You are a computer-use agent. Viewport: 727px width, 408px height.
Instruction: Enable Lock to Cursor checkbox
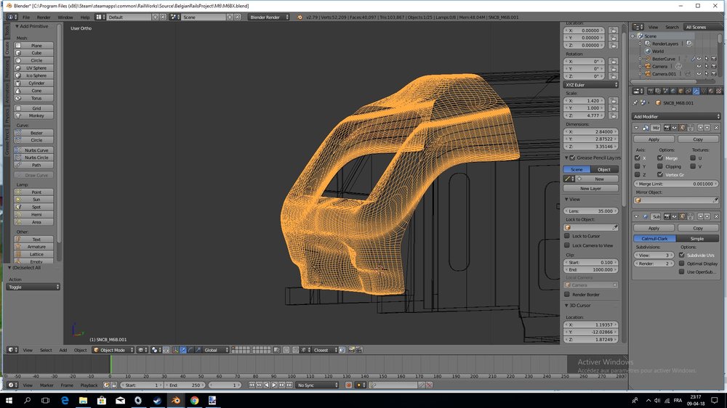tap(567, 236)
